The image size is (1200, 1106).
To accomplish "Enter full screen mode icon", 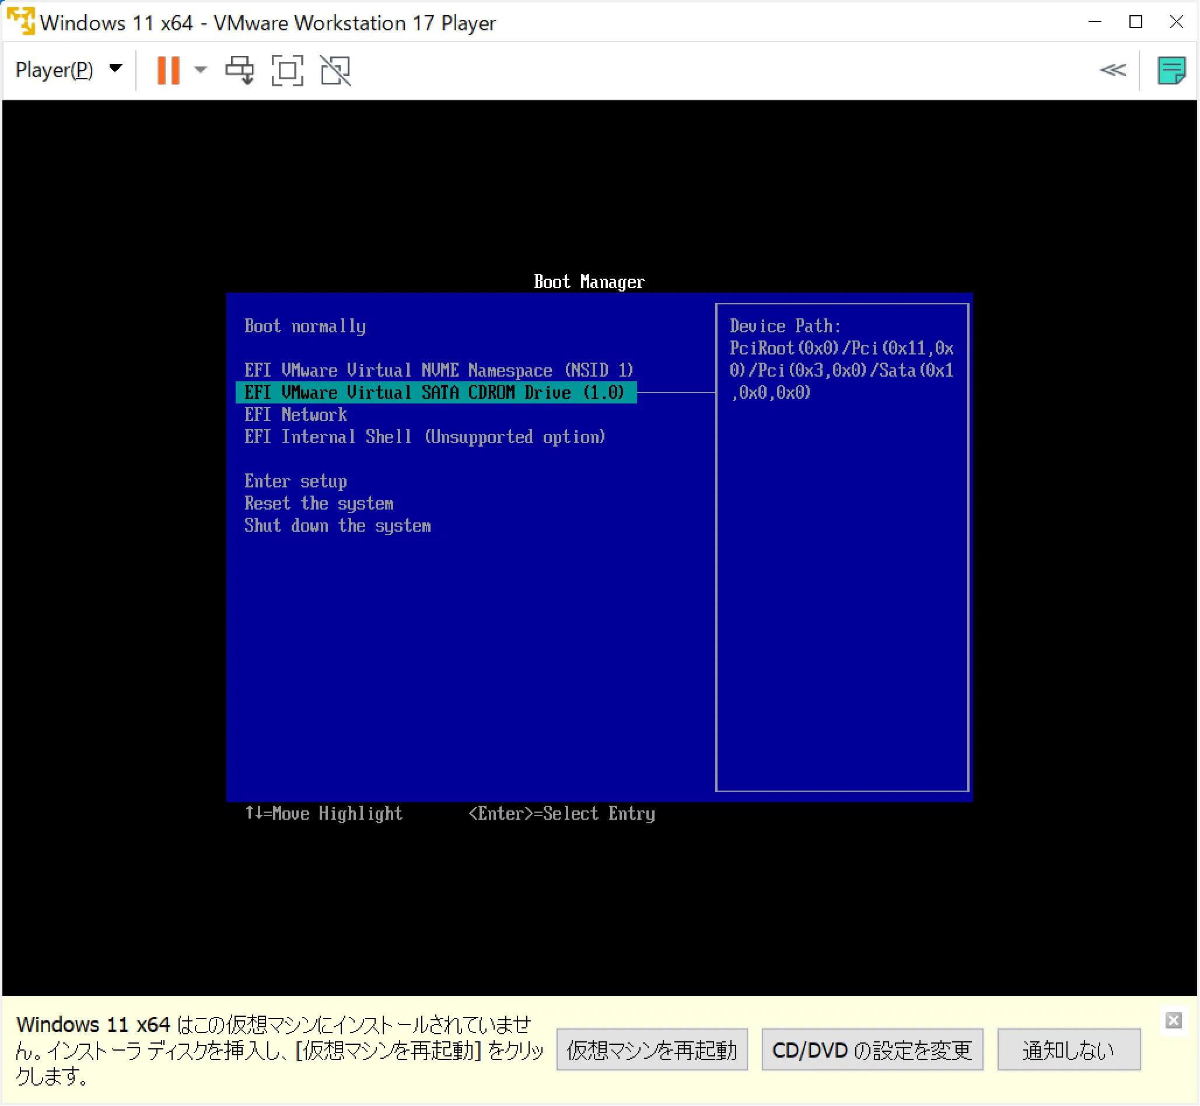I will pyautogui.click(x=288, y=71).
